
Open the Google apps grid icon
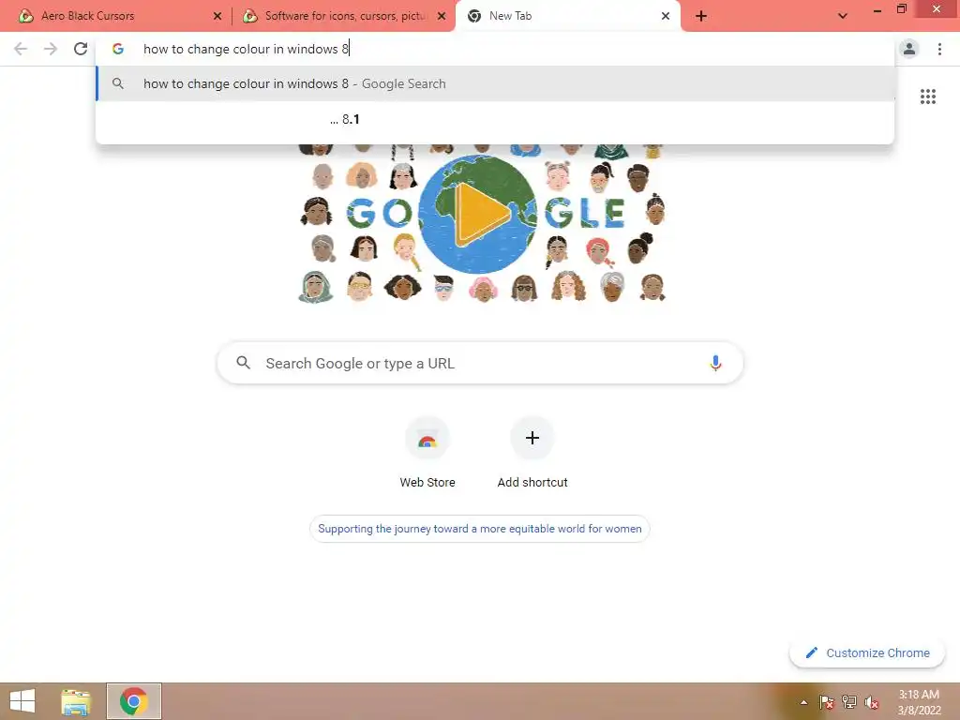(x=927, y=97)
